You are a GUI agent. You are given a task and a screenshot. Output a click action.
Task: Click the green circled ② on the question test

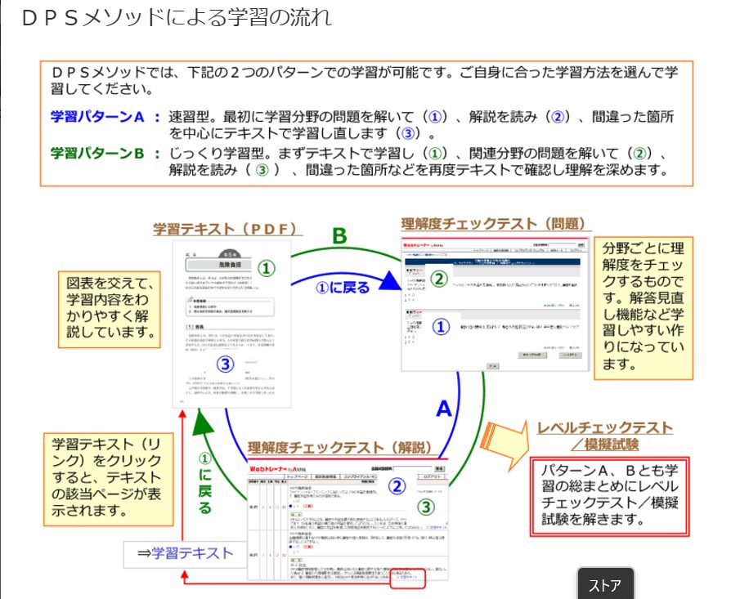coord(439,279)
